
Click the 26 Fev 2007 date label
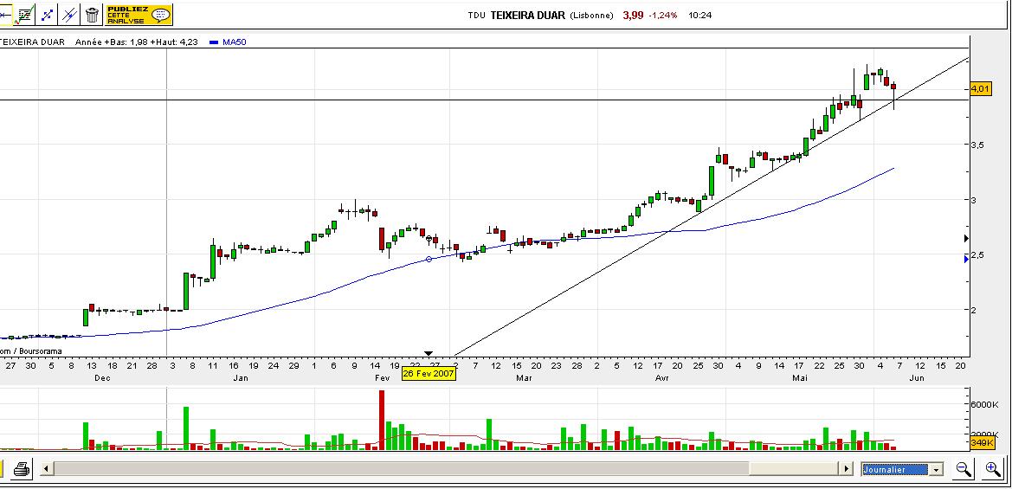pos(429,374)
